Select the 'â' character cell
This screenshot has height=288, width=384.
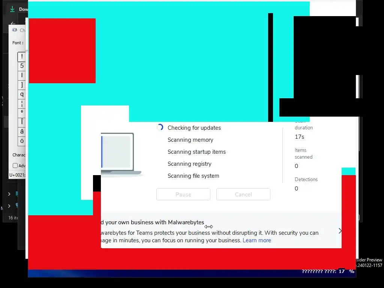(x=21, y=132)
